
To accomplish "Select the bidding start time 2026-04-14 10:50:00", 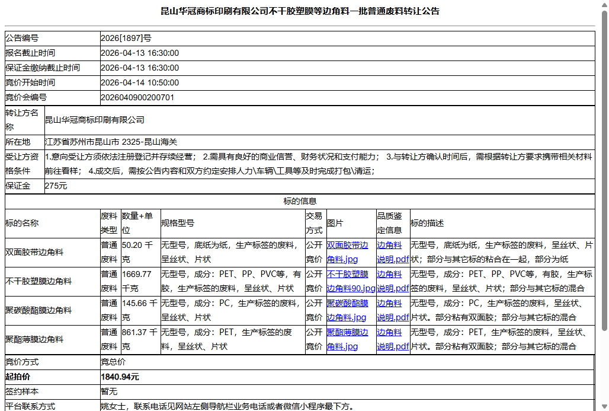I will (140, 82).
